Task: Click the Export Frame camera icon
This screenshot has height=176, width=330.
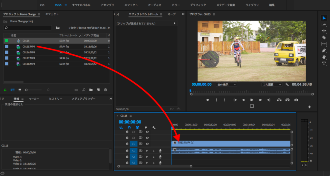Action: point(296,100)
